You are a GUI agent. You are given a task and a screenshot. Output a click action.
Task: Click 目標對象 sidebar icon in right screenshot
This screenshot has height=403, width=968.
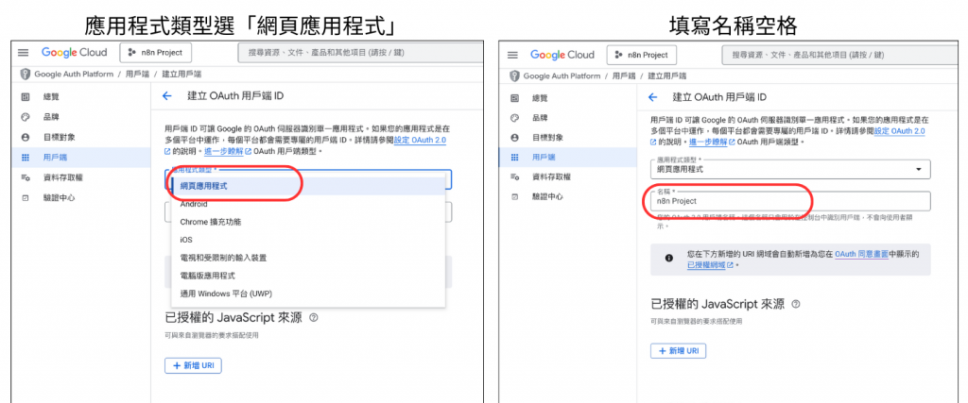tap(514, 138)
